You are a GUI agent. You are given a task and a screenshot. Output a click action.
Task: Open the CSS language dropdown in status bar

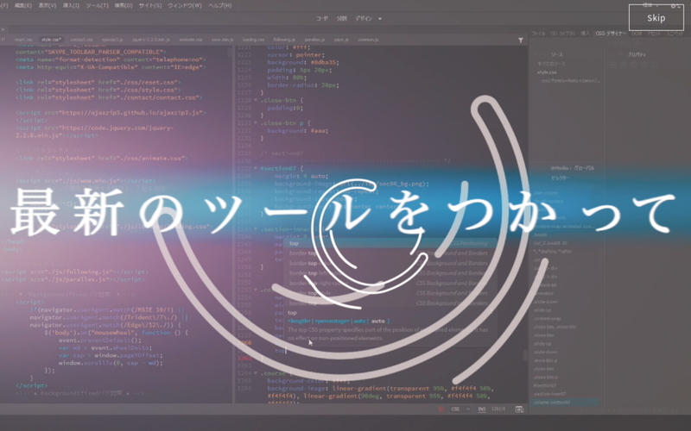460,409
